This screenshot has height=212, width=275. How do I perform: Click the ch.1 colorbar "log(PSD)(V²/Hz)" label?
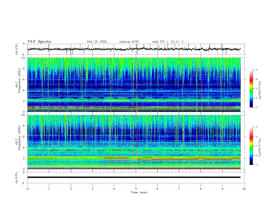point(260,90)
